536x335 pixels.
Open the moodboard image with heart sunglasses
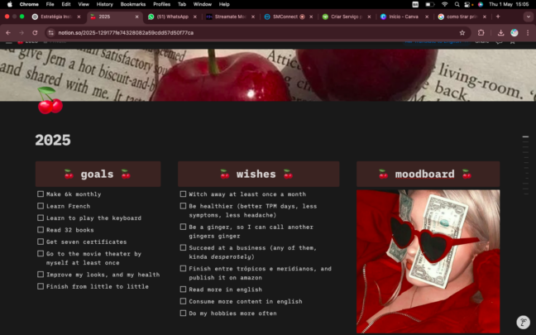point(428,261)
